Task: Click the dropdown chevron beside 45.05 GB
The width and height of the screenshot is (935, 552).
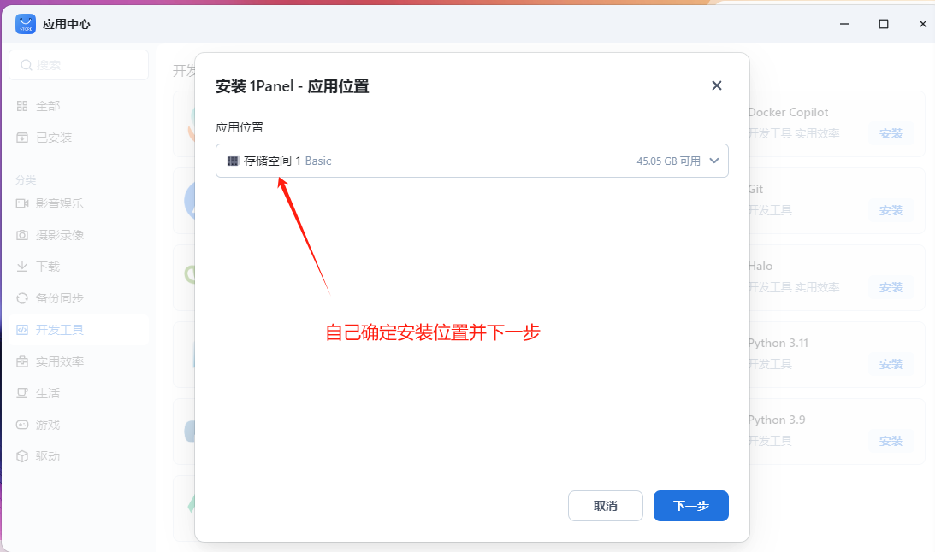Action: [x=714, y=161]
